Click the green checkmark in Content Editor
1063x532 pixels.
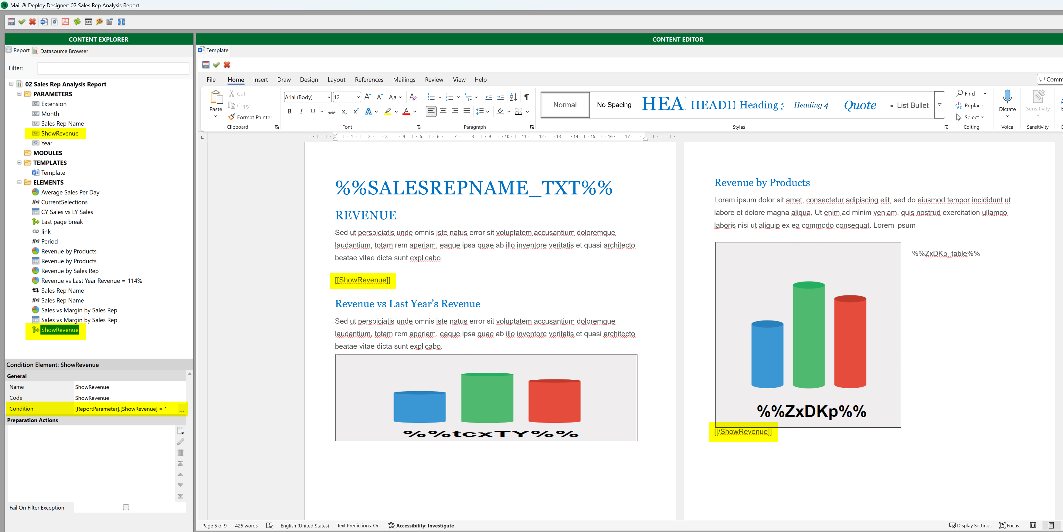click(216, 65)
